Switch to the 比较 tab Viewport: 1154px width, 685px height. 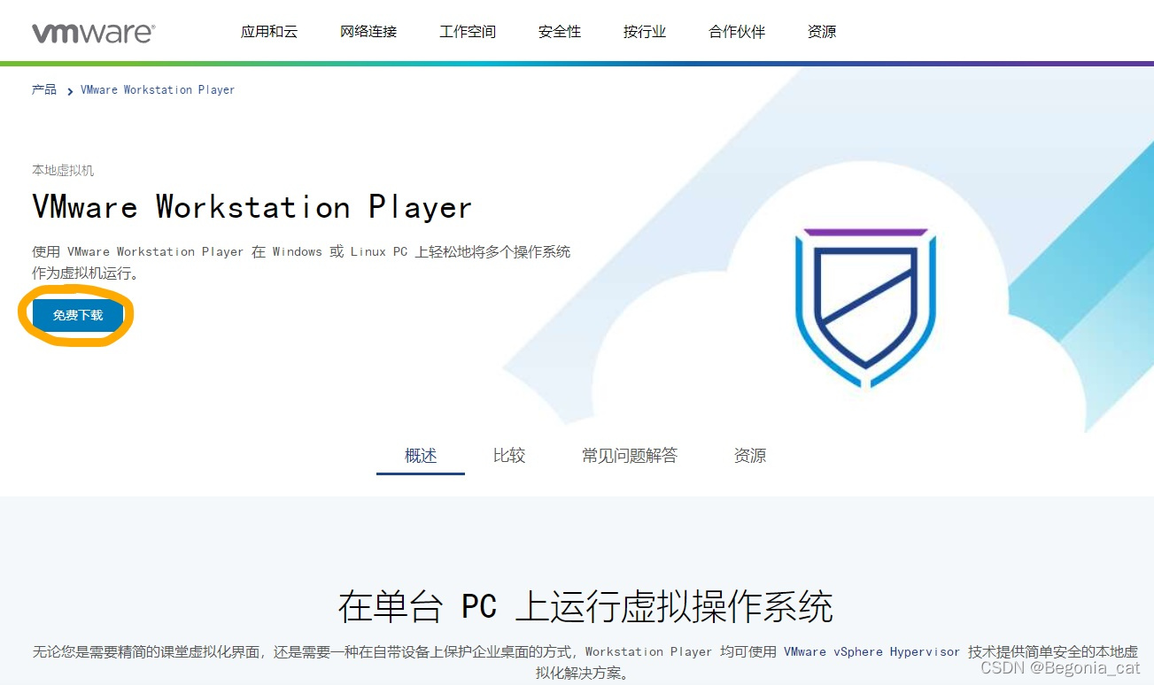point(509,456)
